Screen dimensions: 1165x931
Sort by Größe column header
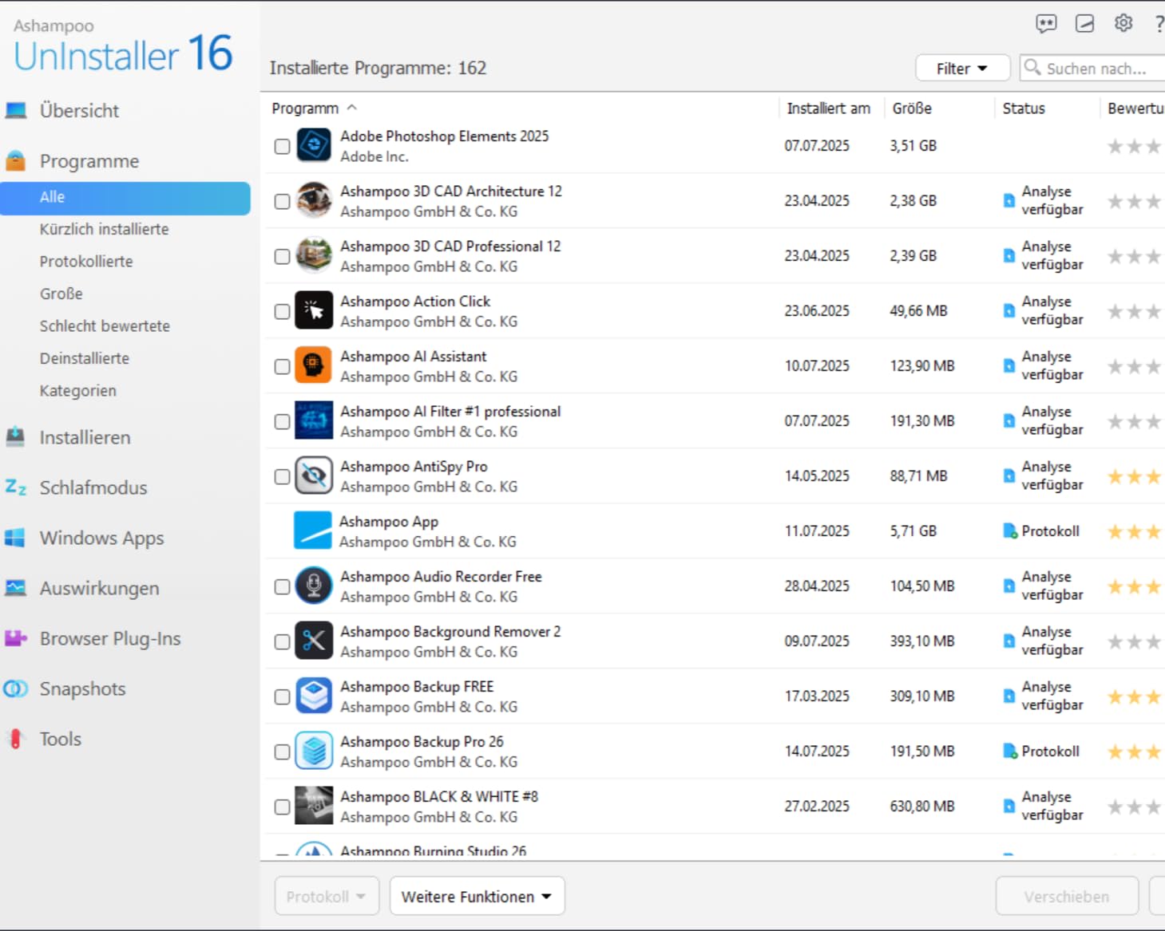(x=912, y=108)
